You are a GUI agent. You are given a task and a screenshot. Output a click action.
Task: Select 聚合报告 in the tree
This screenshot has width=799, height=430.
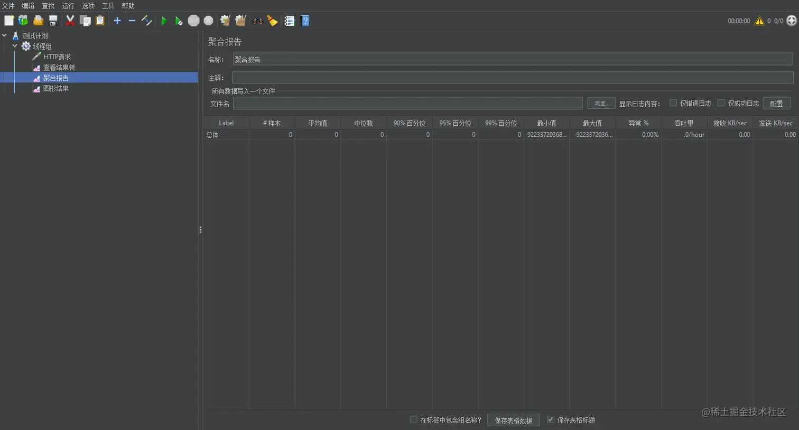click(56, 78)
